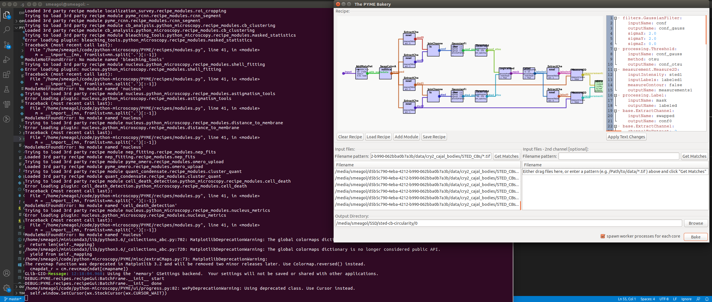Viewport: 712px width, 302px height.
Task: Uncheck spawn worker processes for each core
Action: pyautogui.click(x=603, y=236)
